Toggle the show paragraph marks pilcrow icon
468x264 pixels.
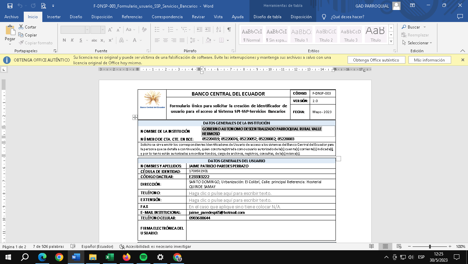point(229,30)
